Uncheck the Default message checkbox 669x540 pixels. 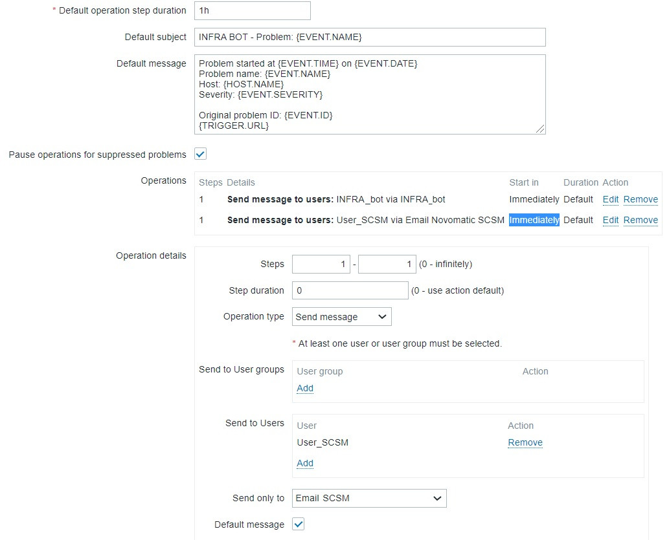pos(299,524)
